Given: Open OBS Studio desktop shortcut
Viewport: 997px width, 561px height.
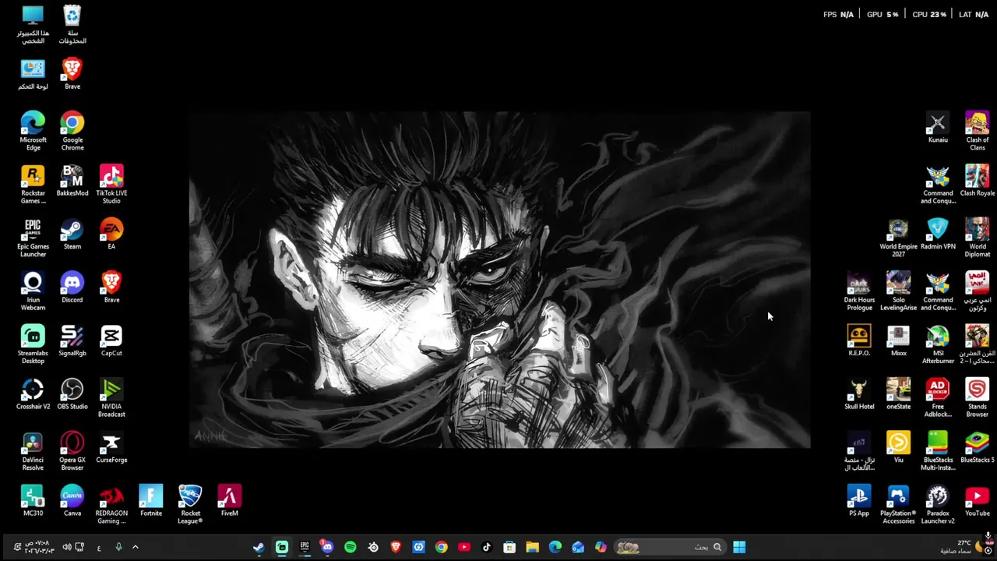Looking at the screenshot, I should [72, 393].
